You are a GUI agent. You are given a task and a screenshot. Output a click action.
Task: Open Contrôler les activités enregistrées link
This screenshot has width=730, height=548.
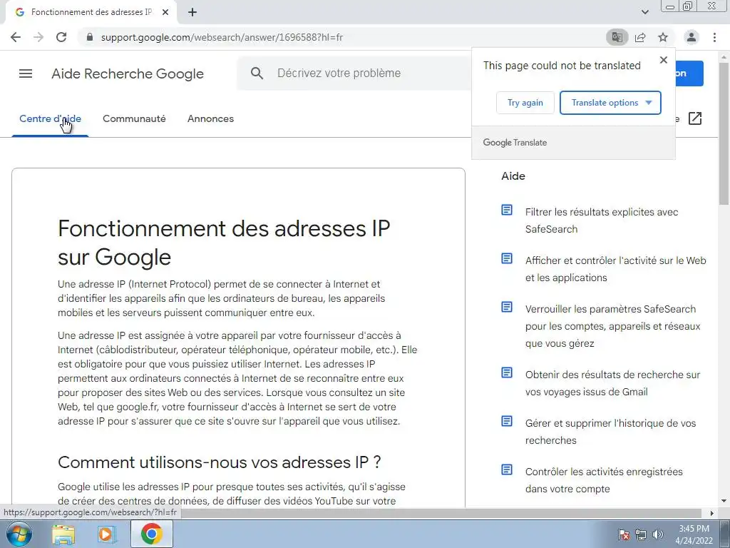coord(604,480)
